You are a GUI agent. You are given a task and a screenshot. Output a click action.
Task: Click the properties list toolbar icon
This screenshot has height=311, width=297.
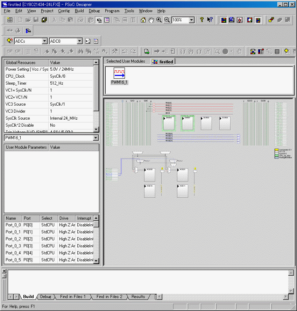point(107,20)
